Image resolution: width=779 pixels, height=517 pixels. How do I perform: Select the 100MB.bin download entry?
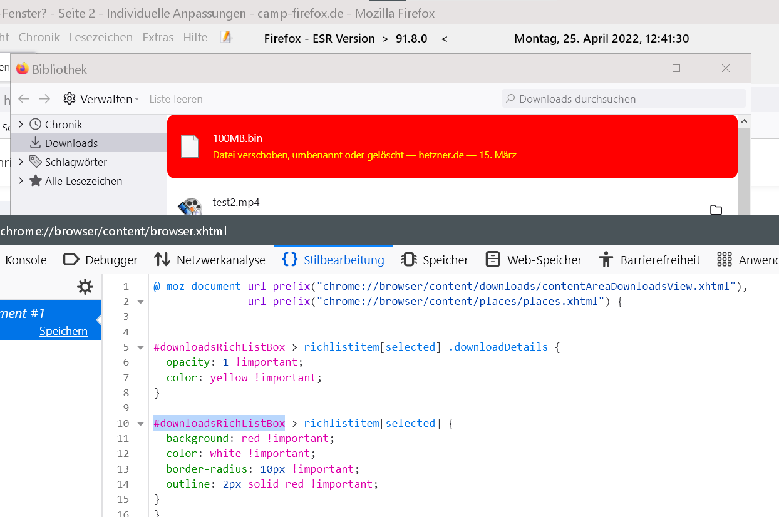pos(451,146)
